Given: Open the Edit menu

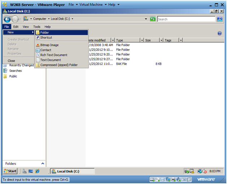Looking at the screenshot, I should coord(16,27).
